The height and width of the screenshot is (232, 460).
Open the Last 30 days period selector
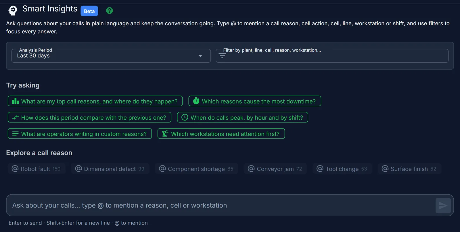pyautogui.click(x=111, y=56)
